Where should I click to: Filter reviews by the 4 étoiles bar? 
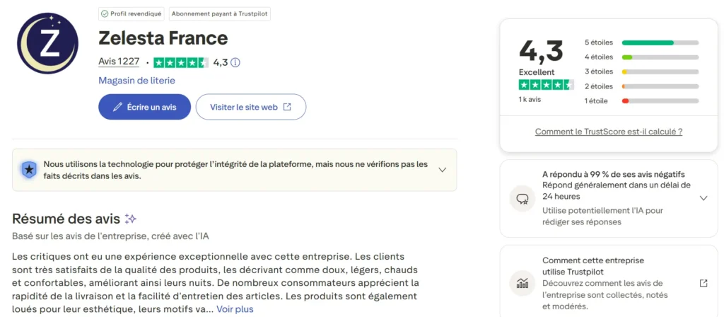click(x=660, y=57)
